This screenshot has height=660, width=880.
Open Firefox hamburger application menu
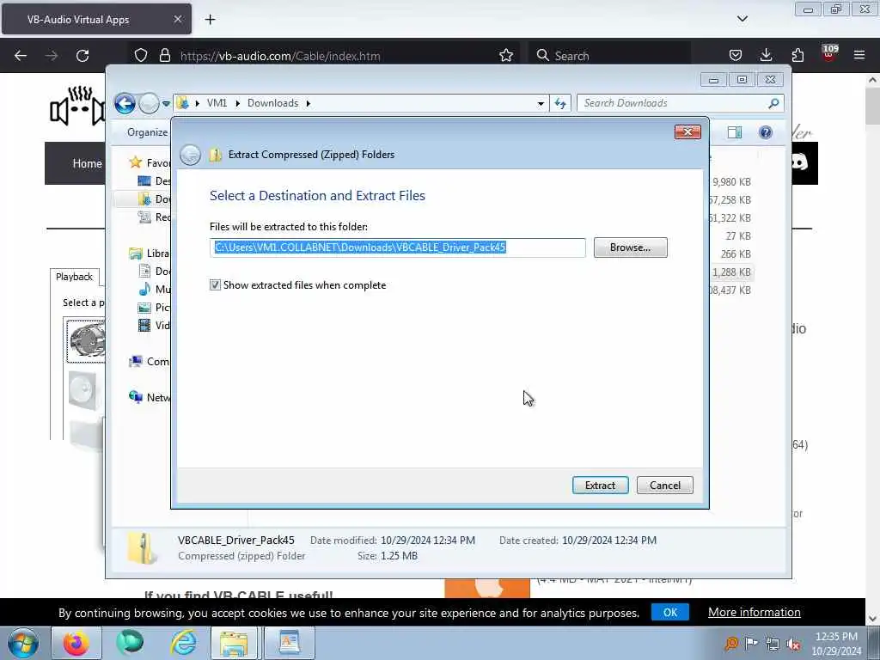click(859, 56)
